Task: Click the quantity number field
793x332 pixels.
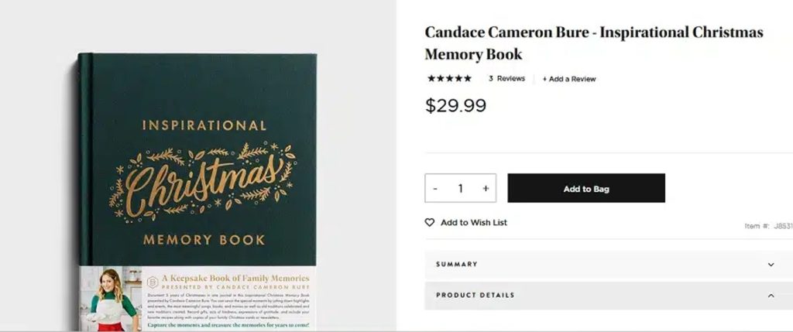Action: click(460, 189)
